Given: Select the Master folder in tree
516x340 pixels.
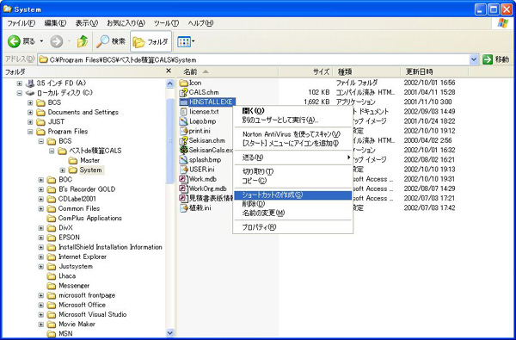Looking at the screenshot, I should [84, 160].
